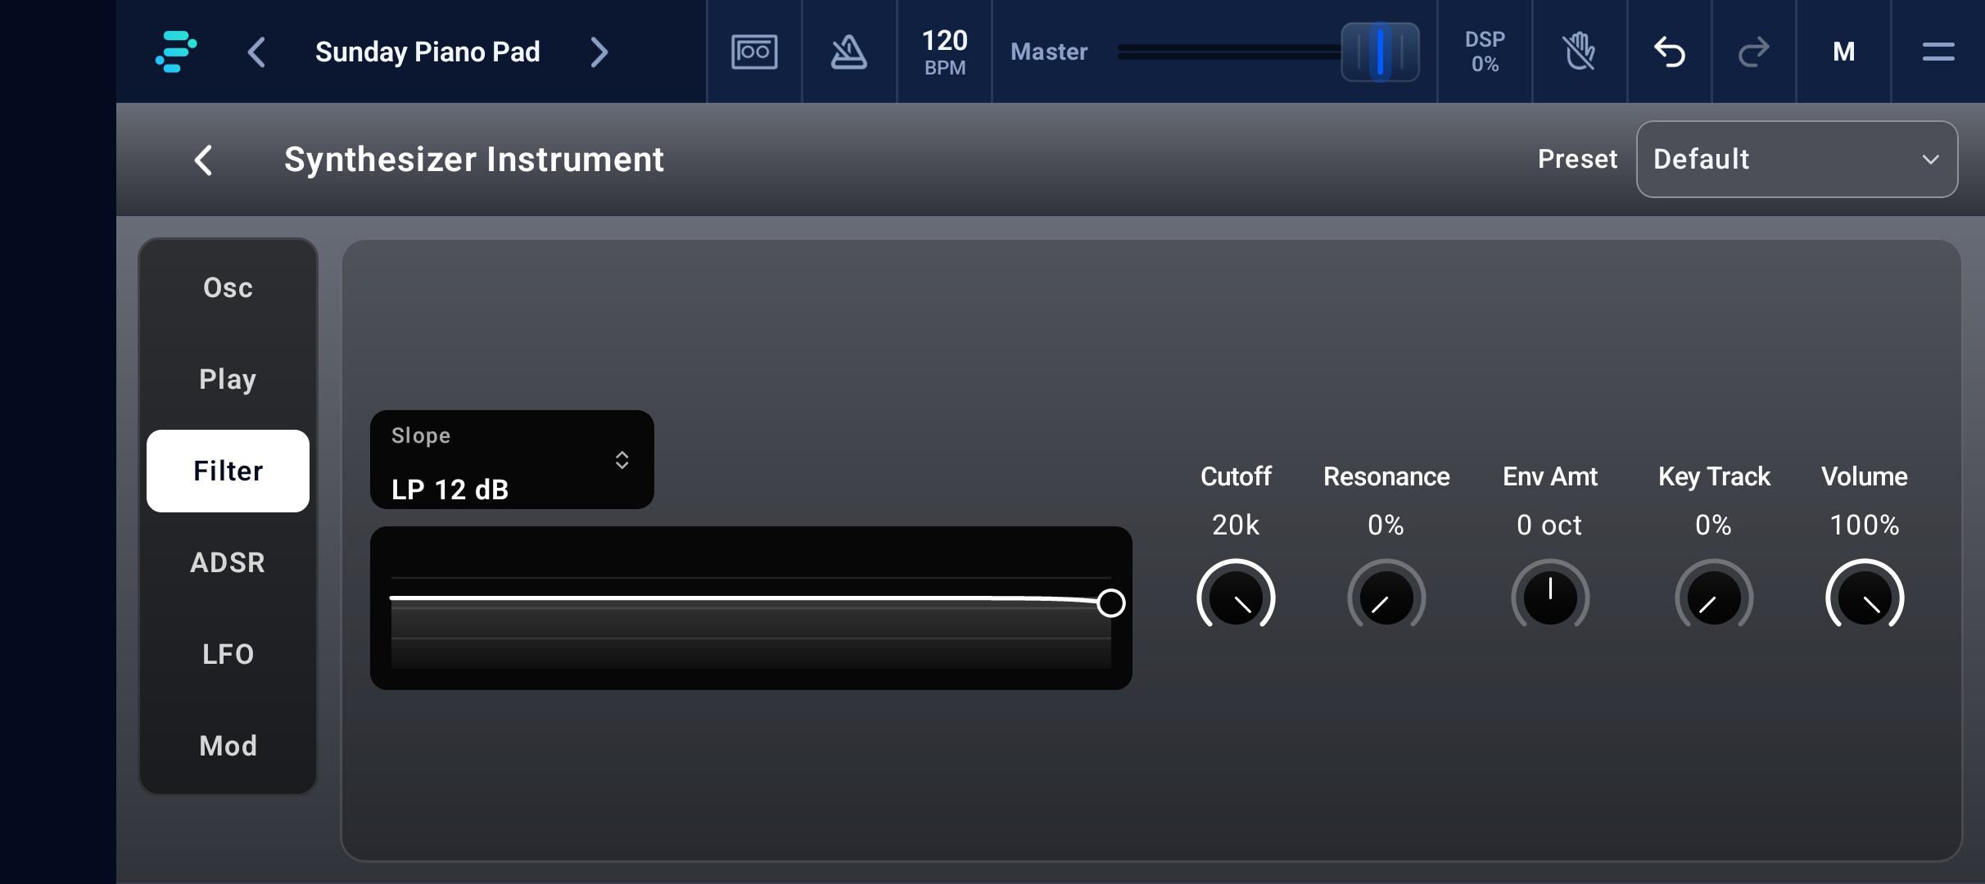Click the undo arrow icon
The width and height of the screenshot is (1985, 884).
pos(1670,52)
